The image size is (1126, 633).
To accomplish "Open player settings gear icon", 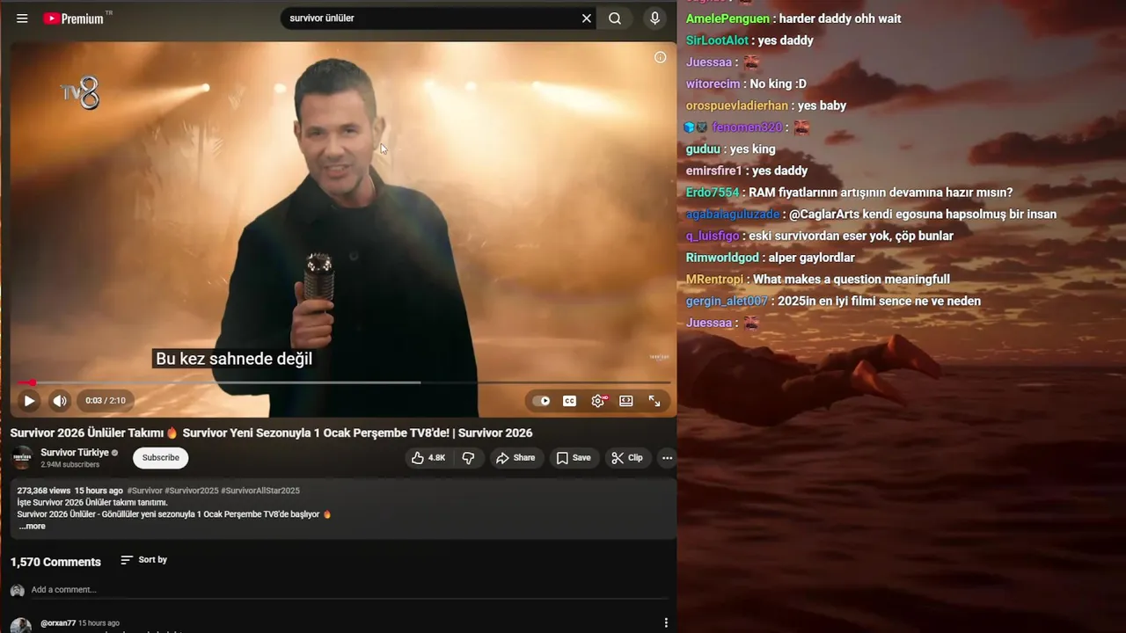I will (x=598, y=401).
